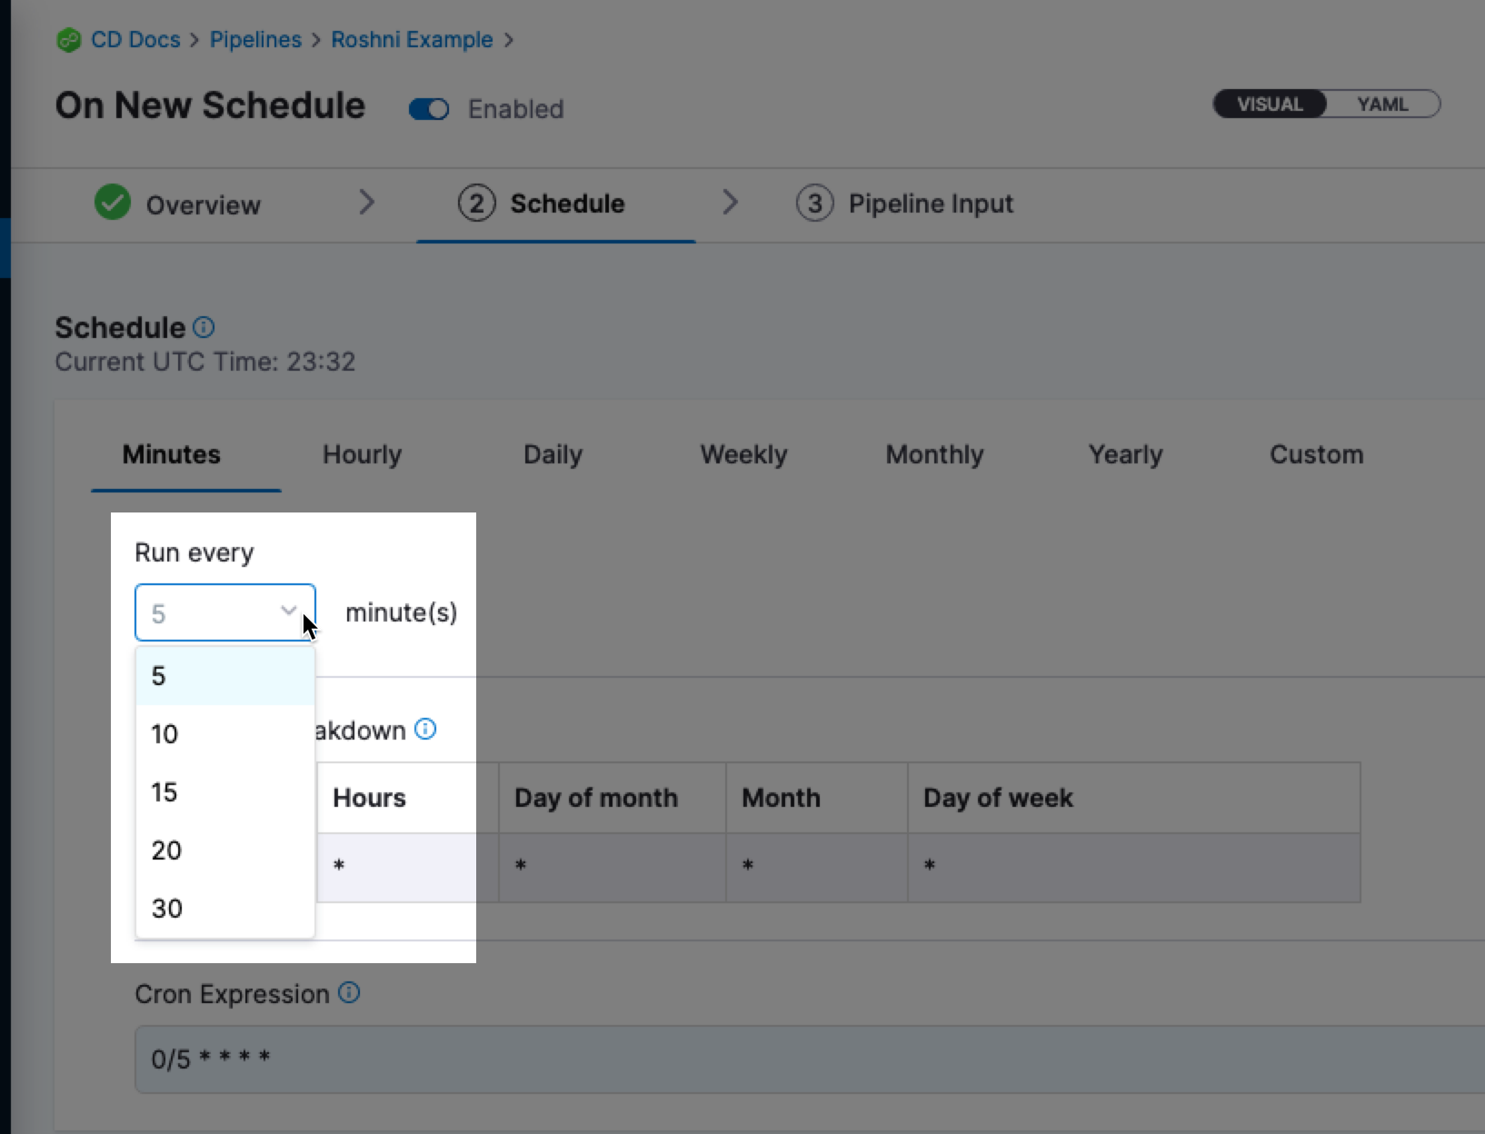Toggle the Enabled trigger switch
This screenshot has width=1485, height=1134.
(429, 109)
